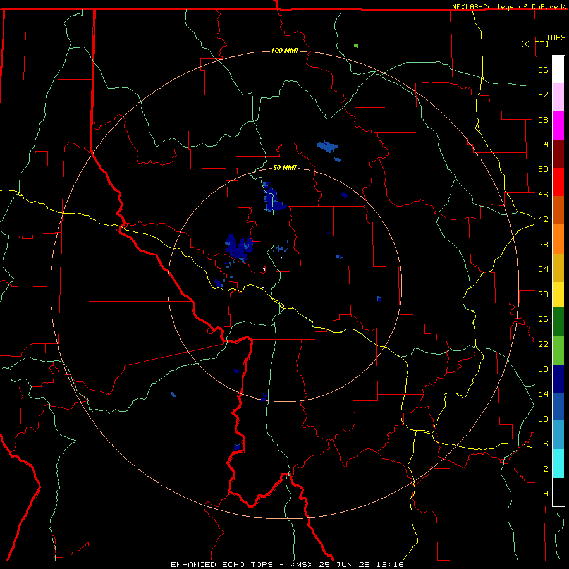
Task: Click the "22" legend value
Action: point(543,345)
